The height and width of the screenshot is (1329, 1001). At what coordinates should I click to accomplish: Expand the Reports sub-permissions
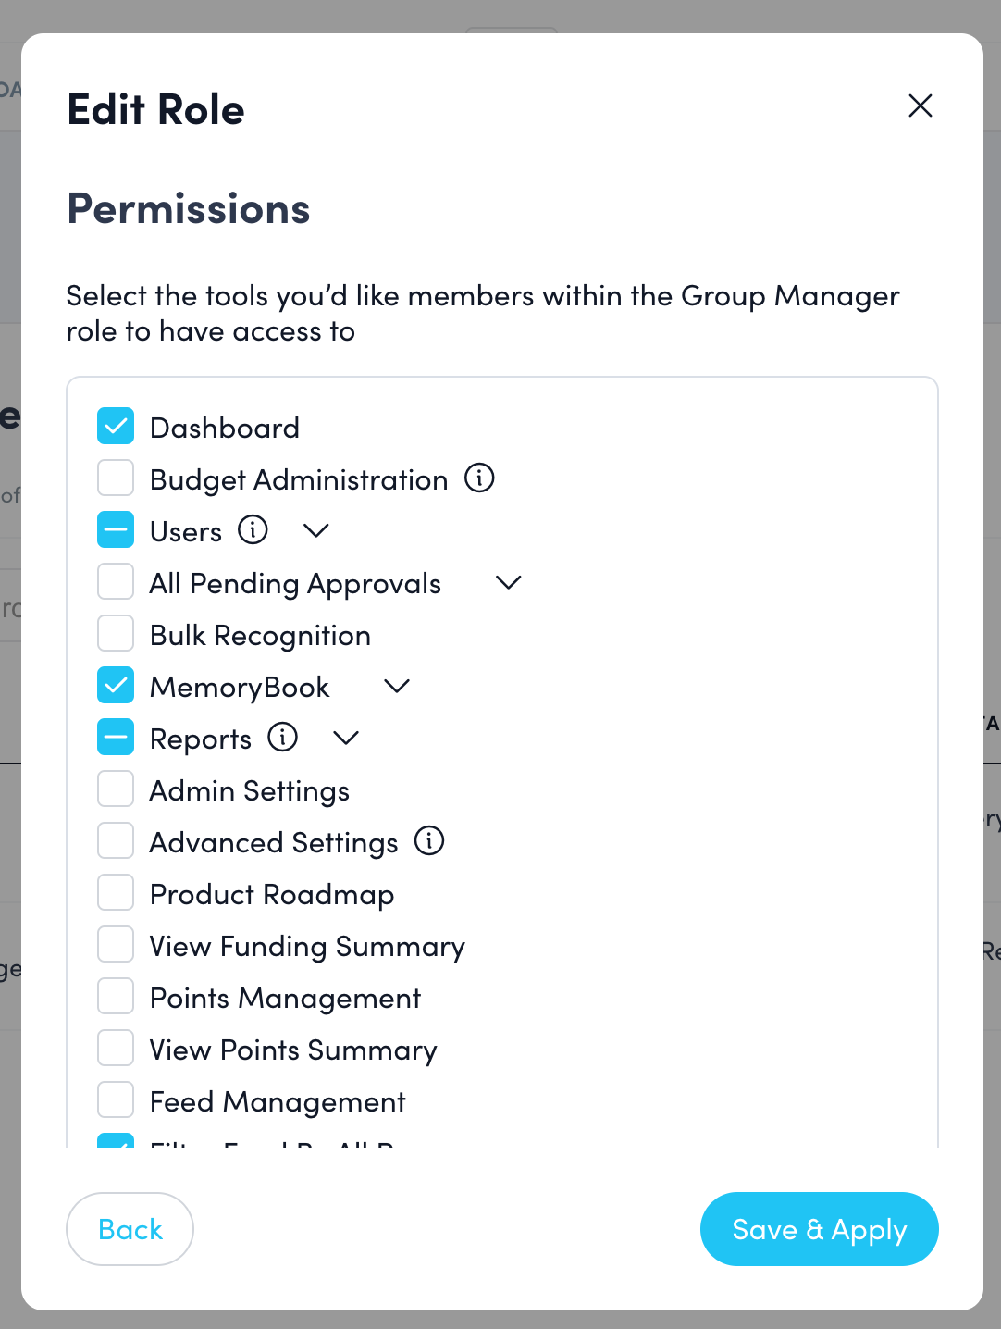(x=345, y=738)
